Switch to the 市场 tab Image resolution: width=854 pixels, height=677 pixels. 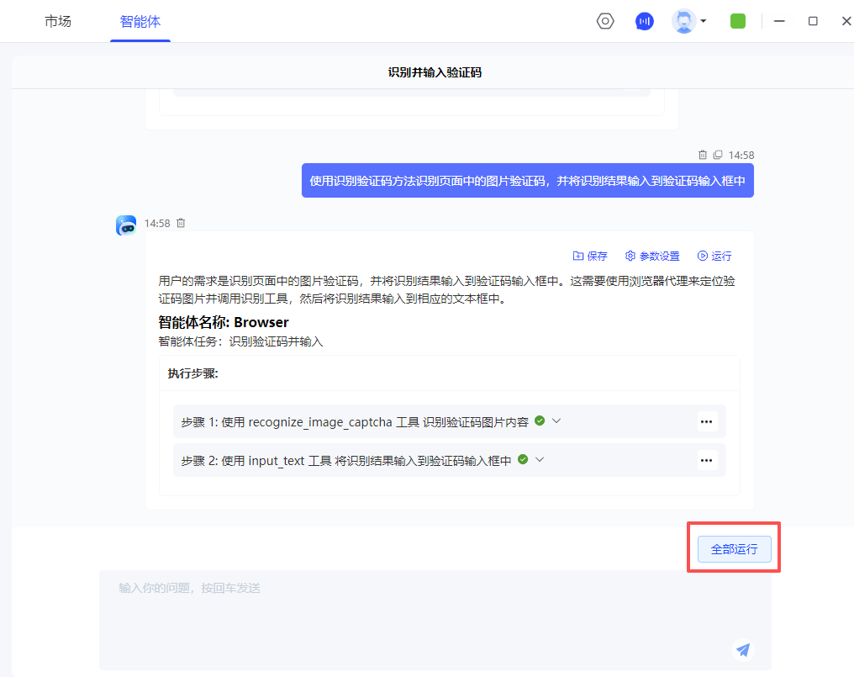point(58,21)
